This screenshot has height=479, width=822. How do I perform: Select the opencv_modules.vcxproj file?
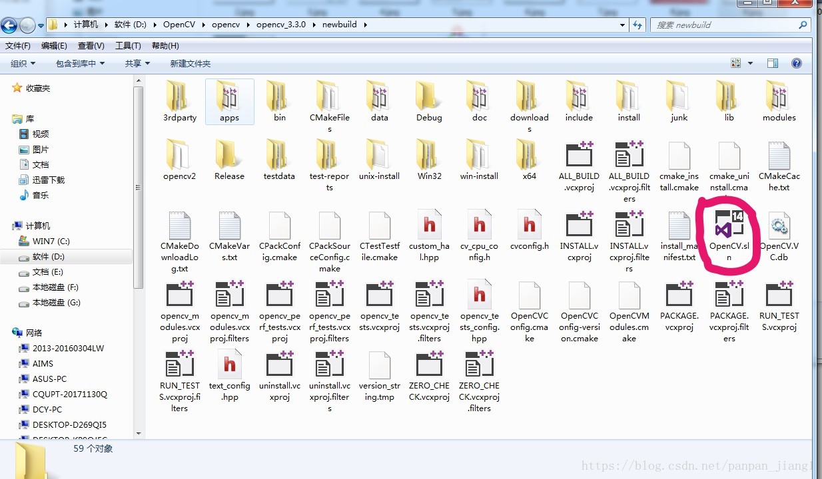pyautogui.click(x=180, y=312)
